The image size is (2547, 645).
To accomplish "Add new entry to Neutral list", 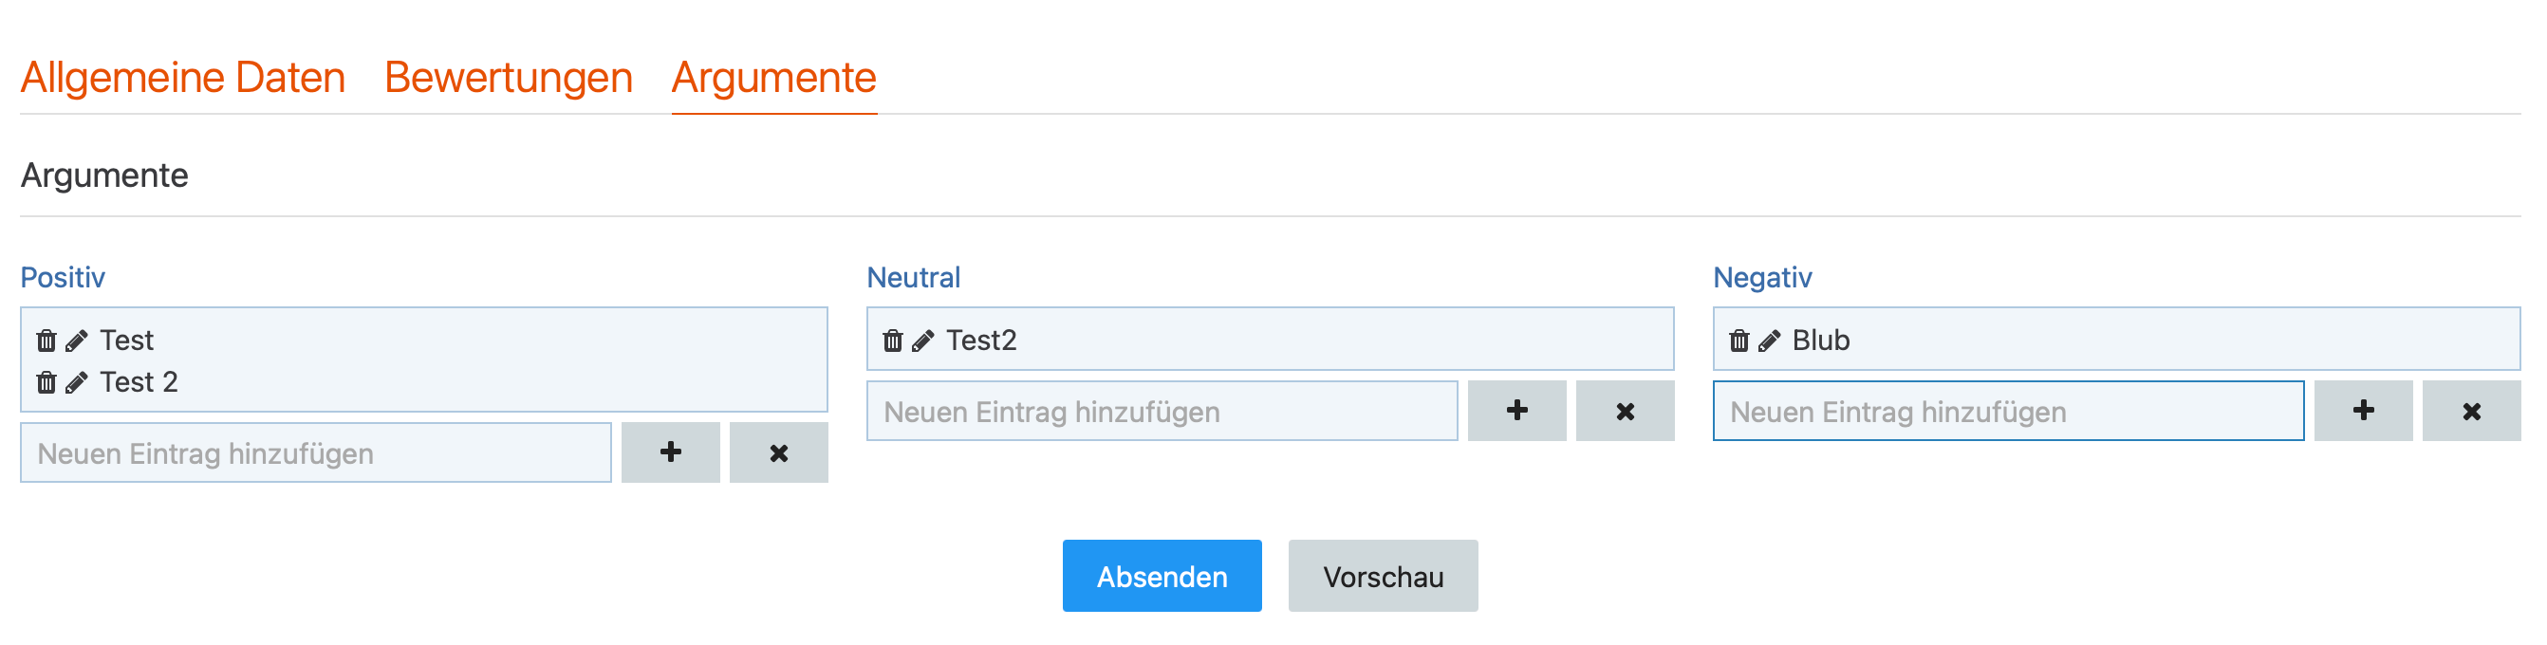I will pos(1516,411).
